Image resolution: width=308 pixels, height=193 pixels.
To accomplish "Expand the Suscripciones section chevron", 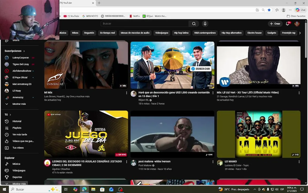I will click(x=24, y=51).
